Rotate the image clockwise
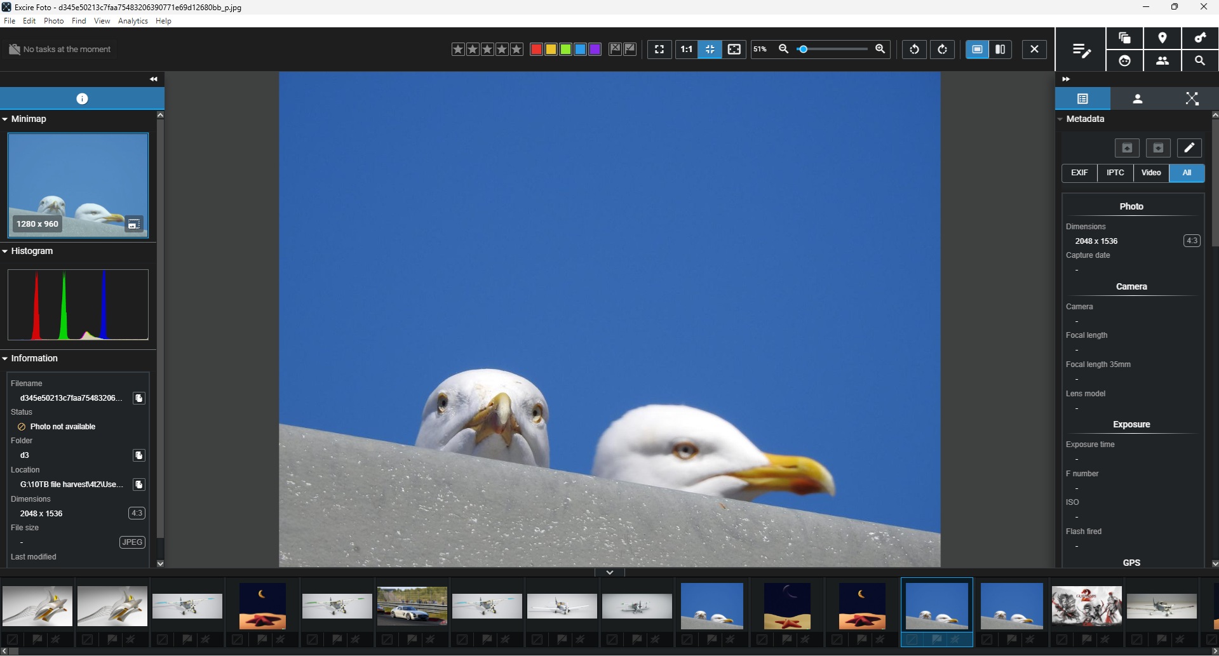 (942, 49)
